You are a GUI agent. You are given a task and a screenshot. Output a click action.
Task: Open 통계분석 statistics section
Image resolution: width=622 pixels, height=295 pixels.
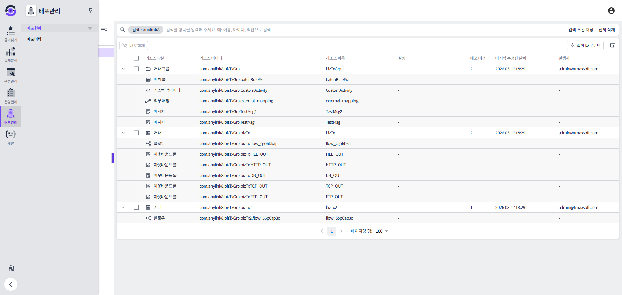click(11, 55)
